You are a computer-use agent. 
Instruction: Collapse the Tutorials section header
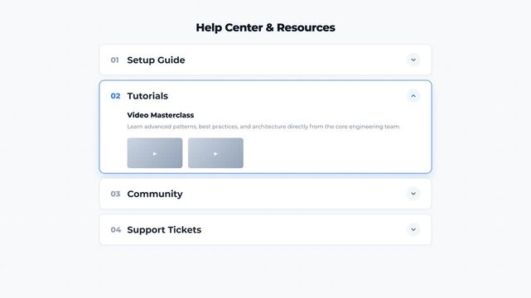tap(265, 96)
